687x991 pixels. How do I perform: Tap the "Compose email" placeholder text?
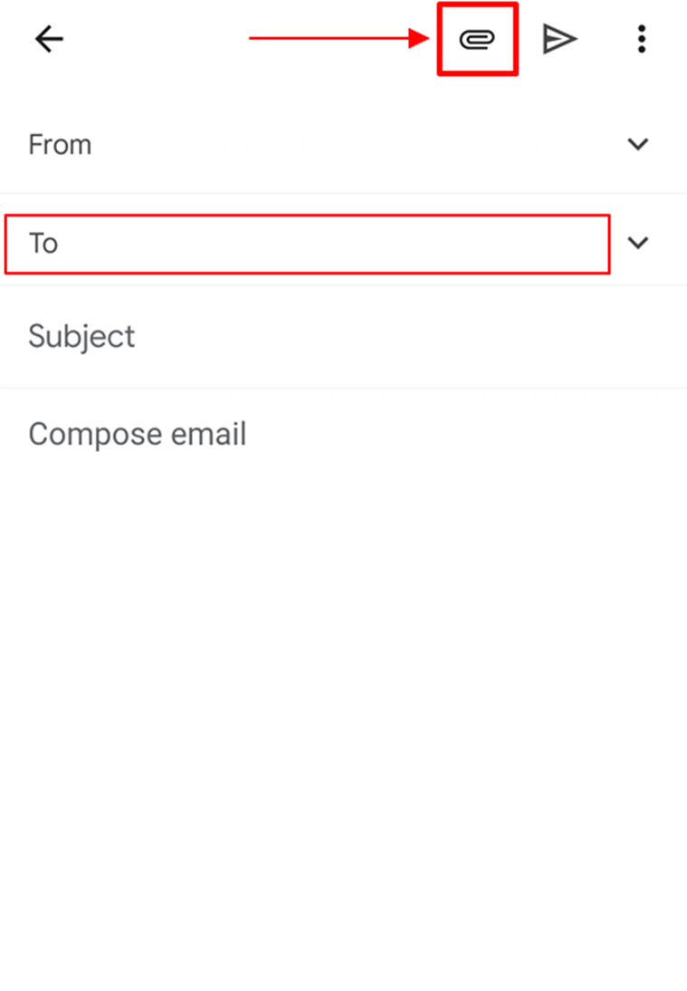pyautogui.click(x=137, y=435)
